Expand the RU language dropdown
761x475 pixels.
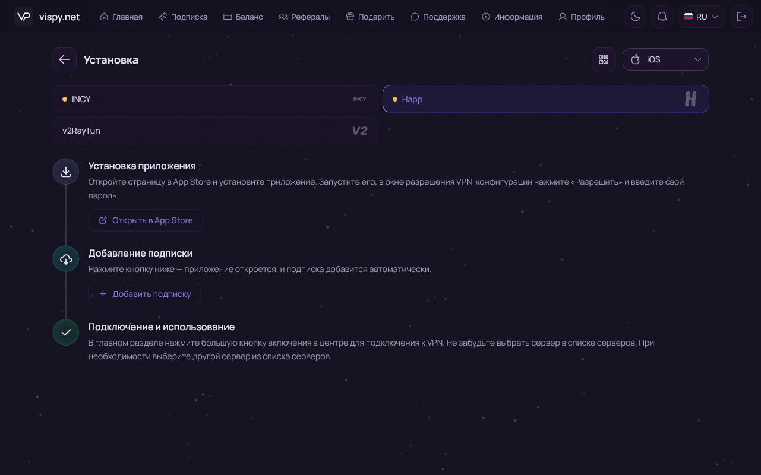point(701,17)
